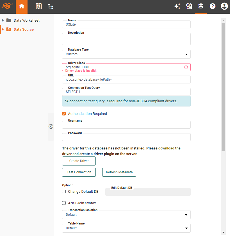Click the user account profile icon
The height and width of the screenshot is (236, 230).
coord(224,6)
